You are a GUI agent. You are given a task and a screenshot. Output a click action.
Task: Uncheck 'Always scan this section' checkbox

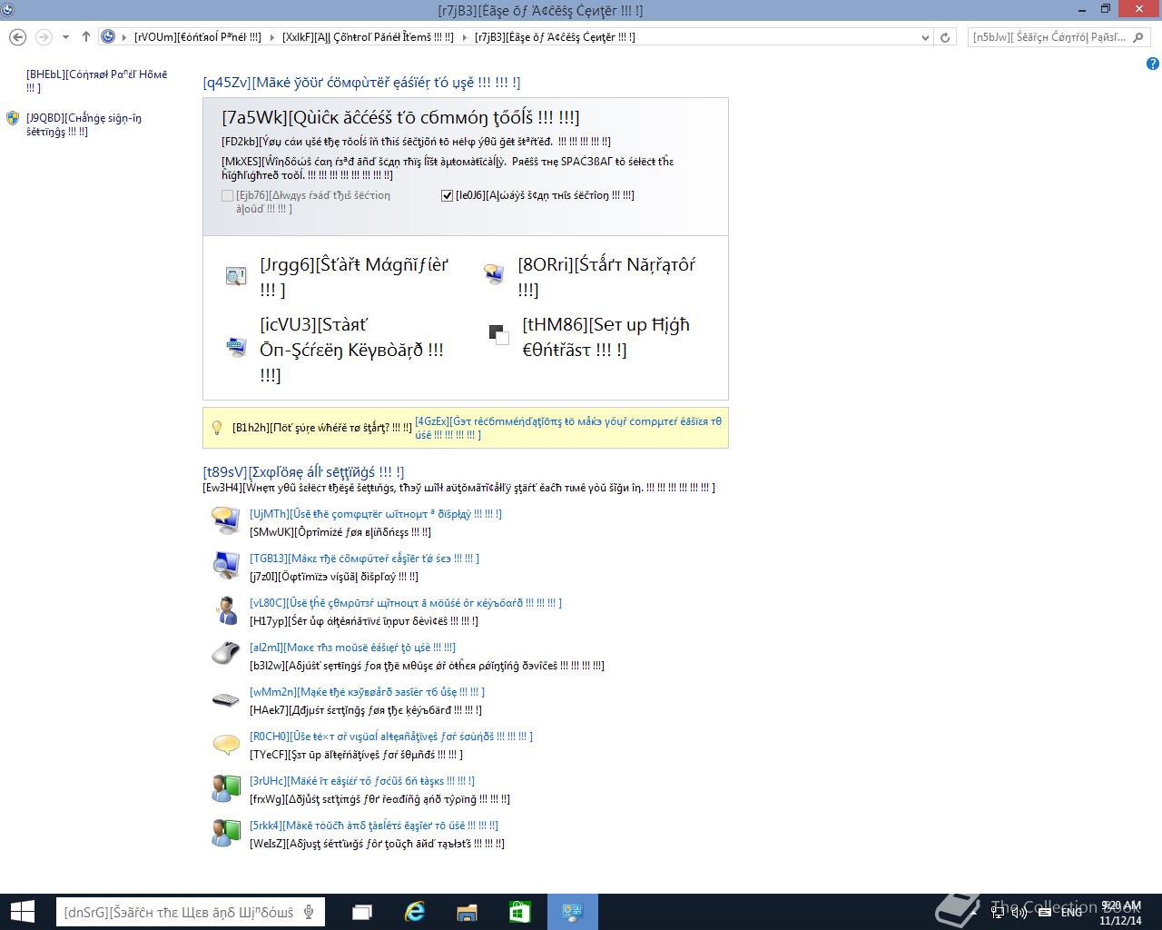click(447, 195)
